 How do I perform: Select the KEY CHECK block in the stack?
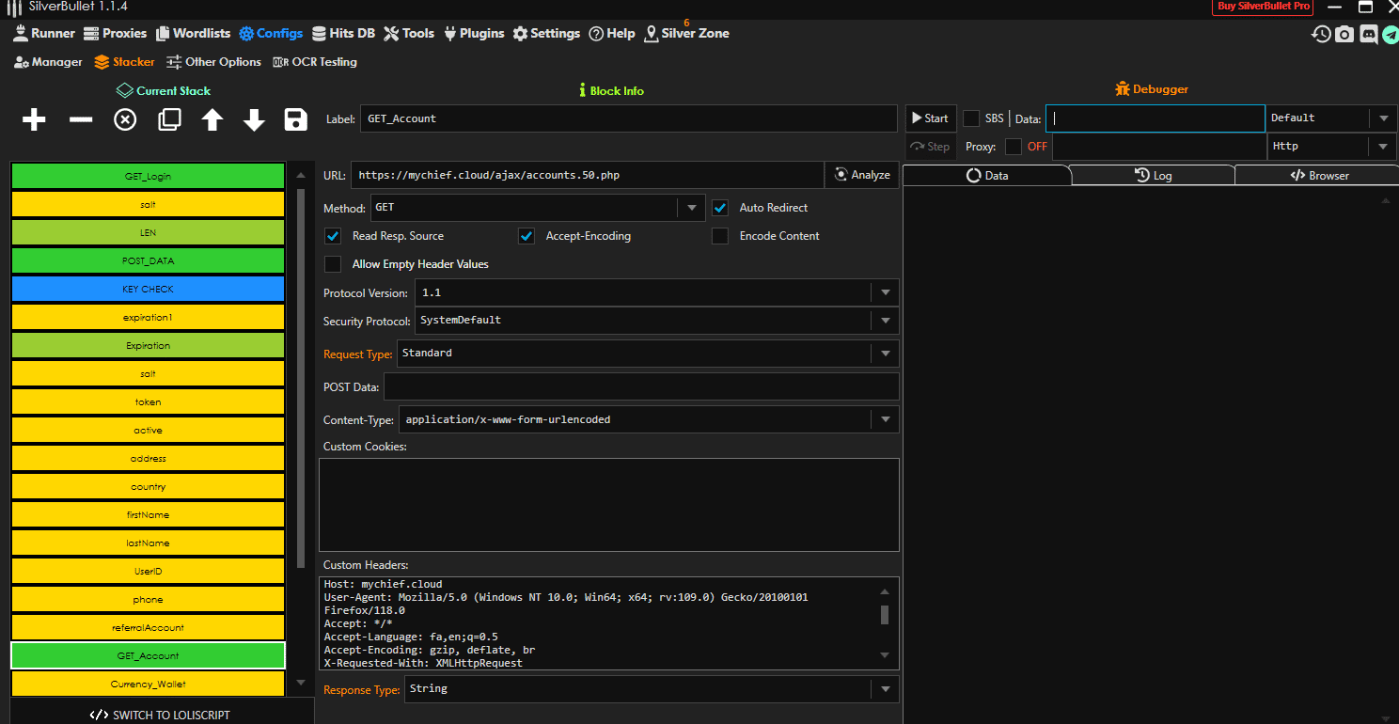click(x=148, y=290)
